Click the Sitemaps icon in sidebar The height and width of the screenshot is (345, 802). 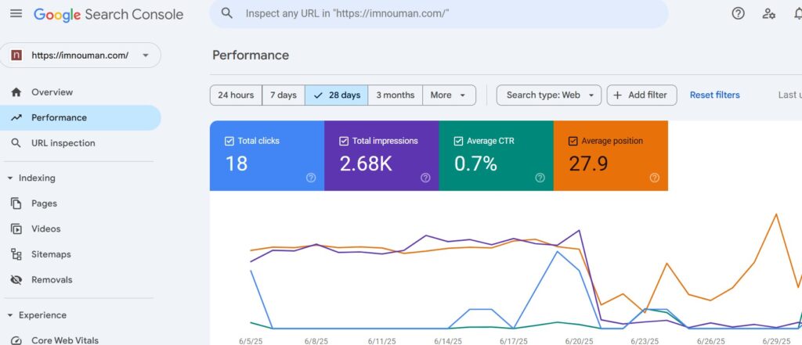click(x=16, y=254)
